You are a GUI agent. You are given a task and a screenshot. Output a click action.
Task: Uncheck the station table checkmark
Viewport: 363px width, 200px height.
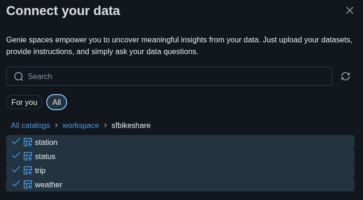[16, 142]
